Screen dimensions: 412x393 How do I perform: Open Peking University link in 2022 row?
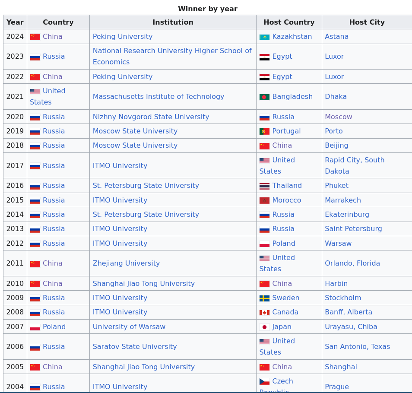coord(123,77)
